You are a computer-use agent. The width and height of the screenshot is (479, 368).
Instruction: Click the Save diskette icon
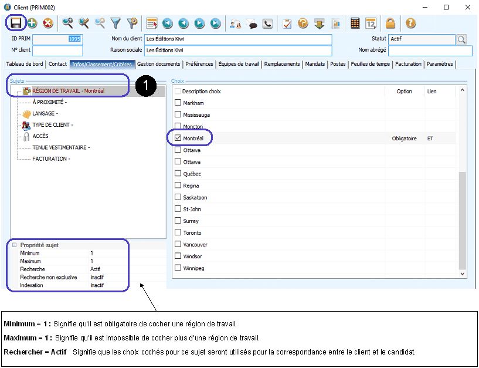(16, 23)
